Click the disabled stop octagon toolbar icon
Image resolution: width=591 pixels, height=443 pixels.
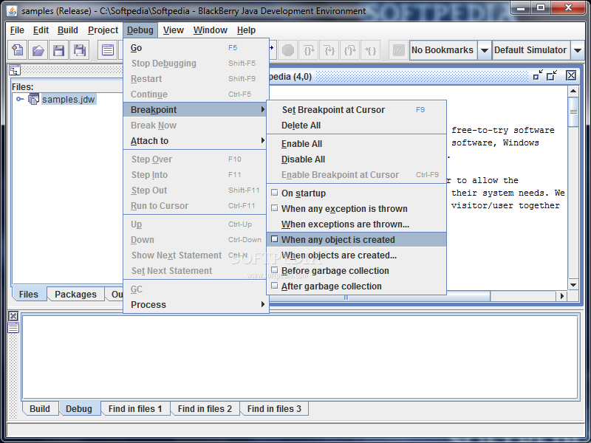[288, 50]
